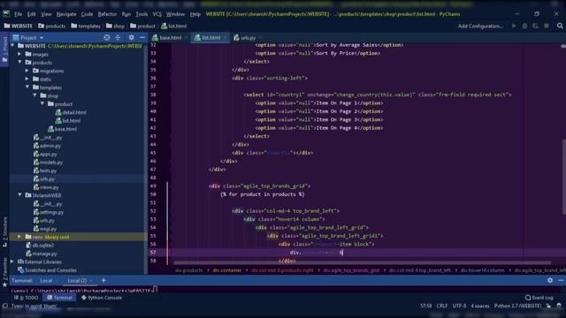Open the Window menu
This screenshot has height=318, width=566.
tap(175, 14)
